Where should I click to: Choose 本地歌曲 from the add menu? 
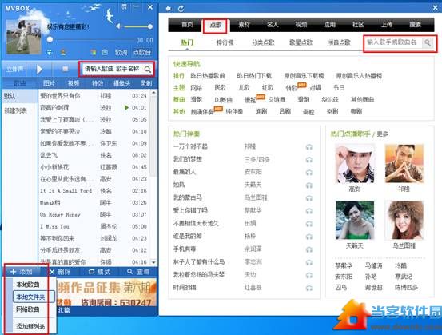pos(28,285)
